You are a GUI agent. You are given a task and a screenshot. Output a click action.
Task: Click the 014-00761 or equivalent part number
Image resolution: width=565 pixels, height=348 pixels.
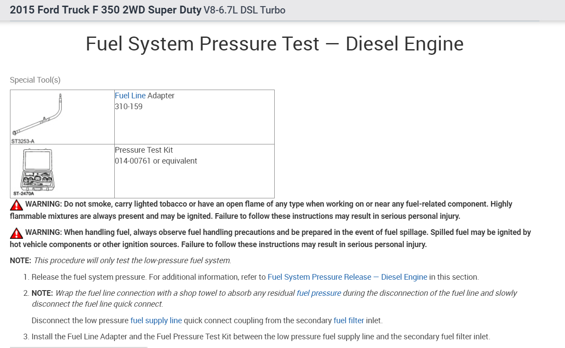pos(156,161)
